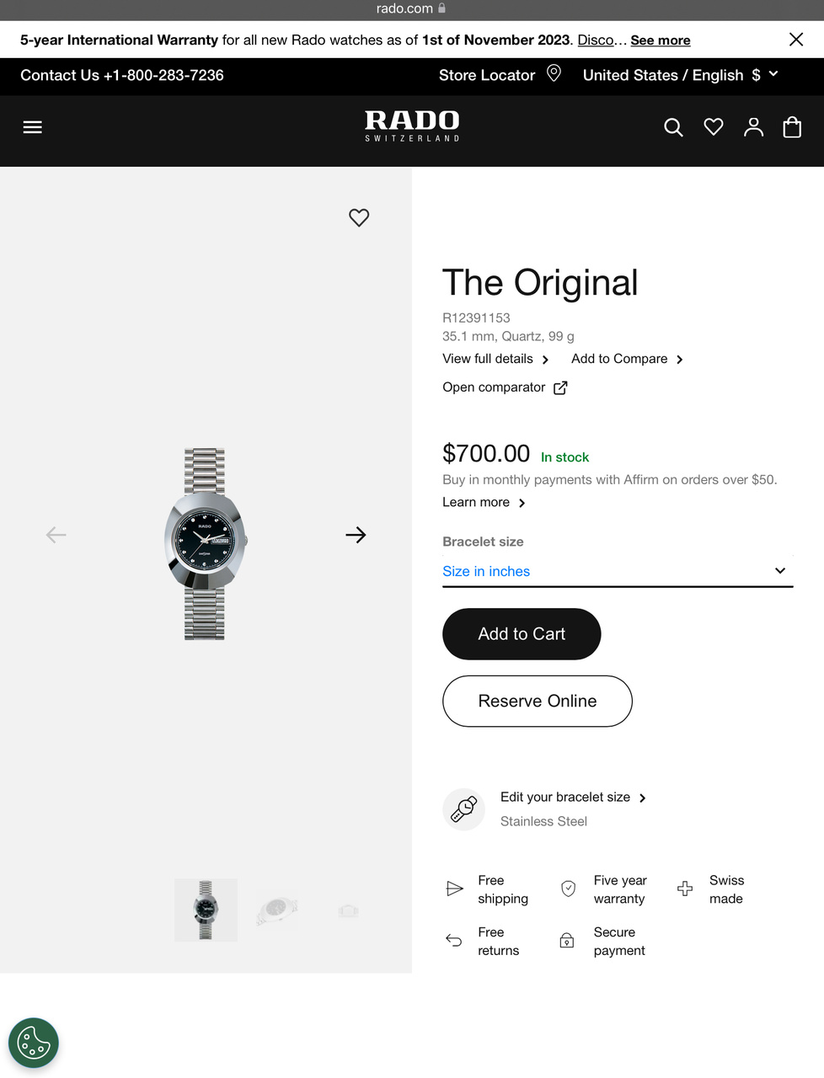Add watch to wishlist via image heart
The width and height of the screenshot is (824, 1078).
click(359, 217)
